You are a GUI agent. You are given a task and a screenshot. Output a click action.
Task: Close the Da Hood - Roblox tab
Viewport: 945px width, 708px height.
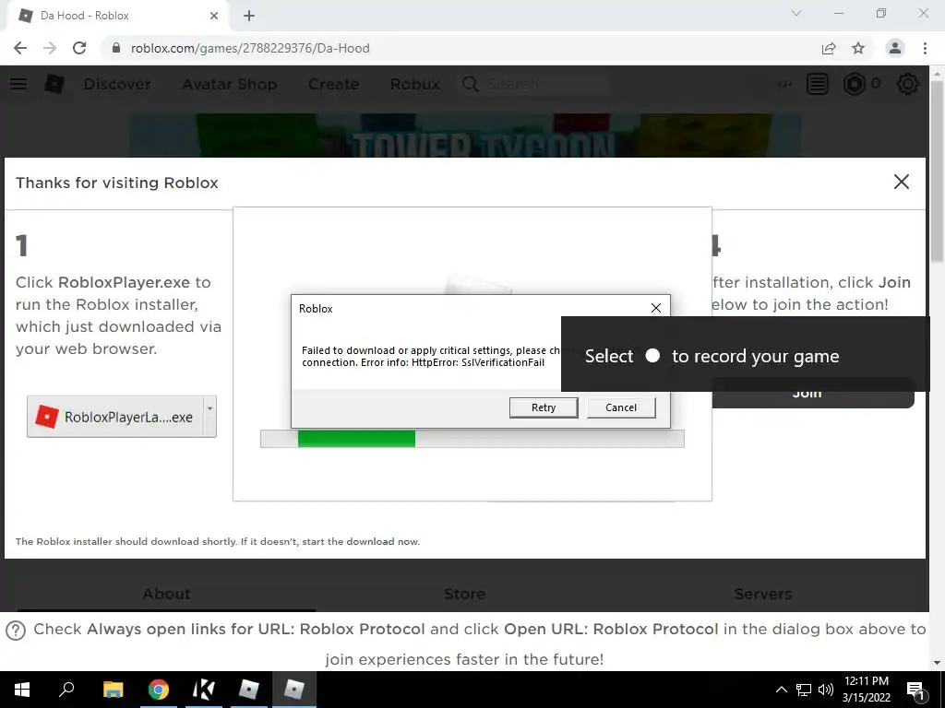214,16
